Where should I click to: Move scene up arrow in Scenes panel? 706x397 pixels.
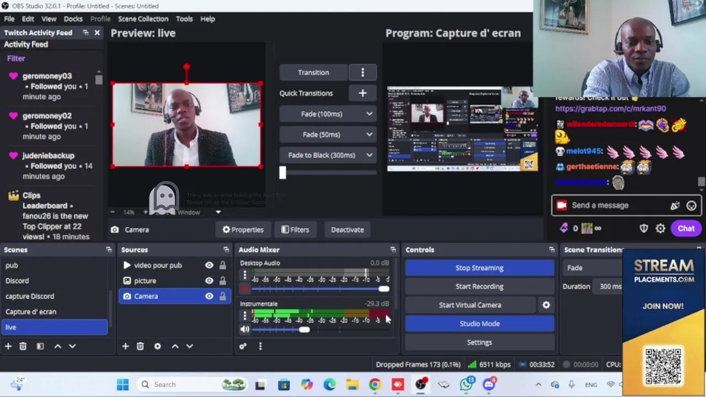tap(57, 346)
